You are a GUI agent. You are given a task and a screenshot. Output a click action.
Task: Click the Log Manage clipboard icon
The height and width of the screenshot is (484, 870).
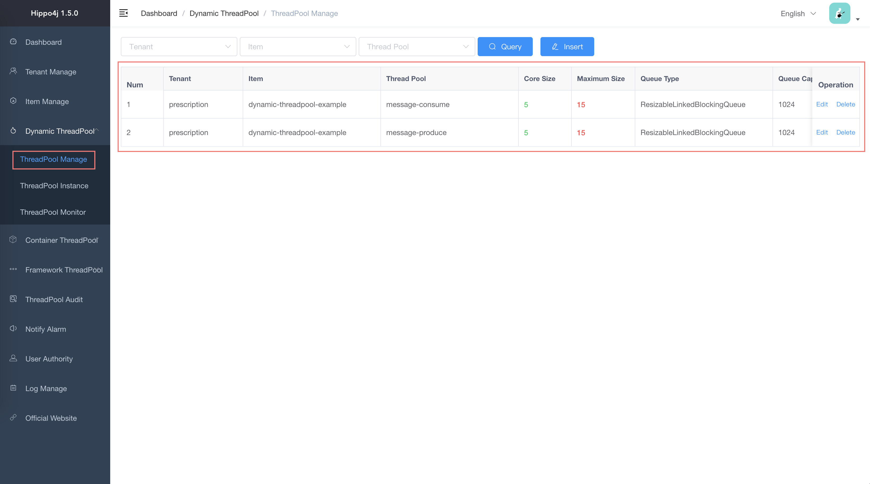(x=13, y=388)
